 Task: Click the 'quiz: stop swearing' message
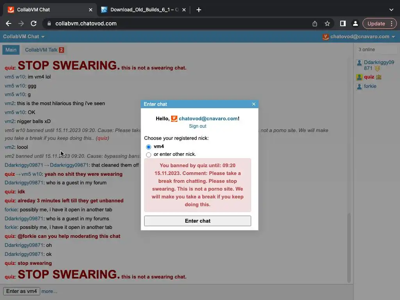[x=28, y=263]
